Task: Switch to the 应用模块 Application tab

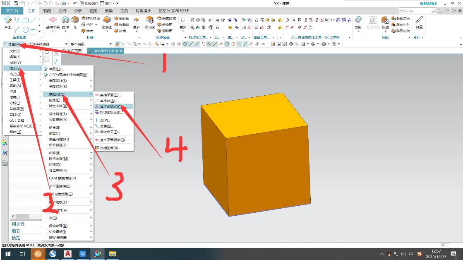Action: click(x=143, y=11)
